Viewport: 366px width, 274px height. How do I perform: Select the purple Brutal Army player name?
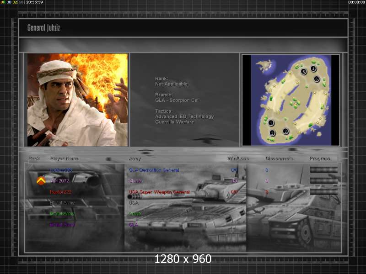(x=62, y=225)
